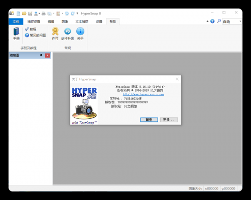Open 教程 tutorial footsteps item

coord(31,29)
